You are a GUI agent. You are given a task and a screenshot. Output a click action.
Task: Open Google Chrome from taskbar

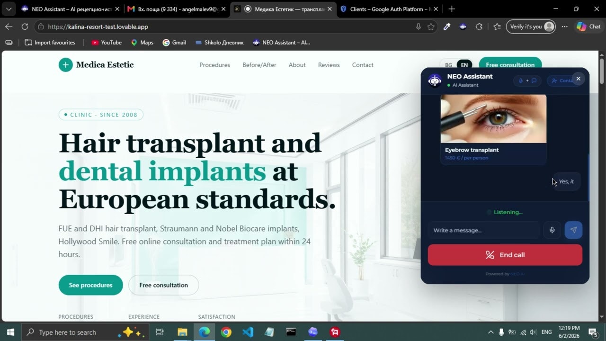[226, 332]
